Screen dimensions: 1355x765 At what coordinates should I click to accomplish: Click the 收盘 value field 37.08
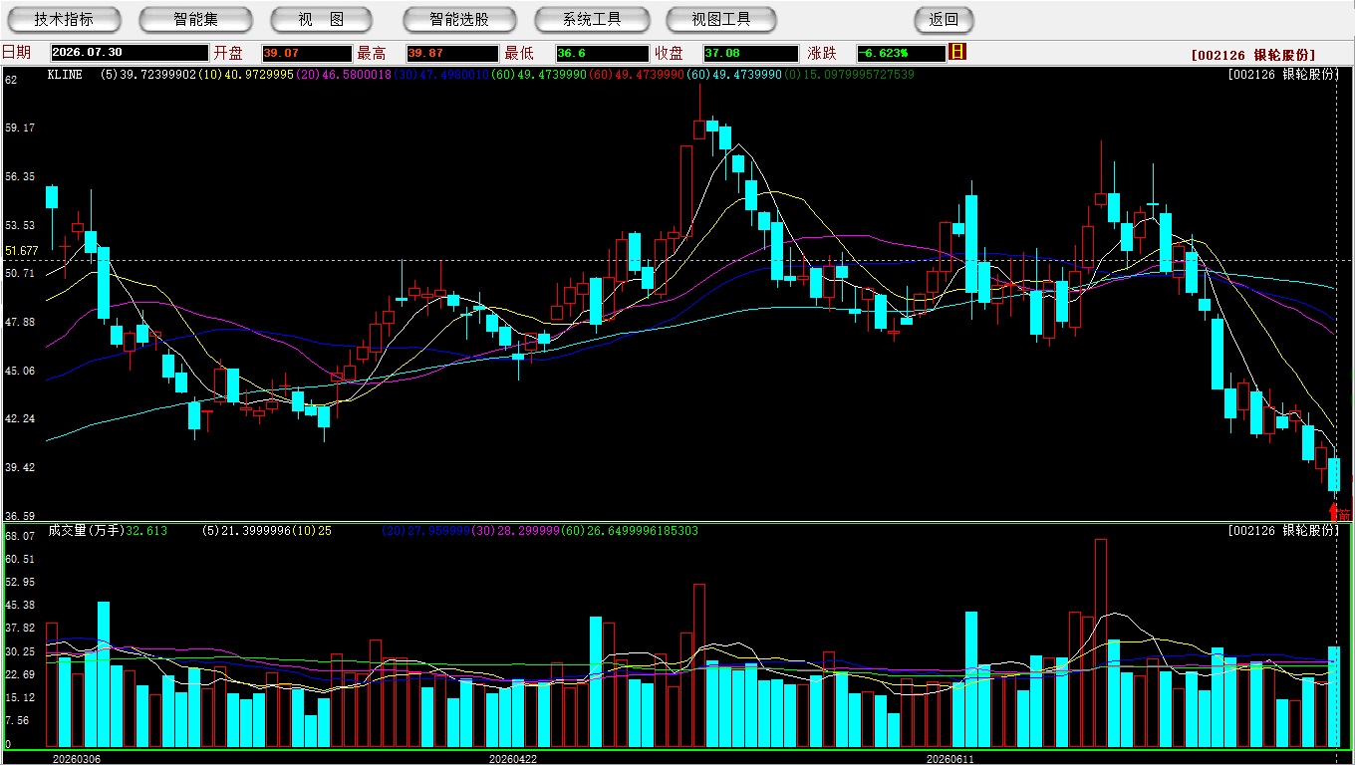pos(750,53)
